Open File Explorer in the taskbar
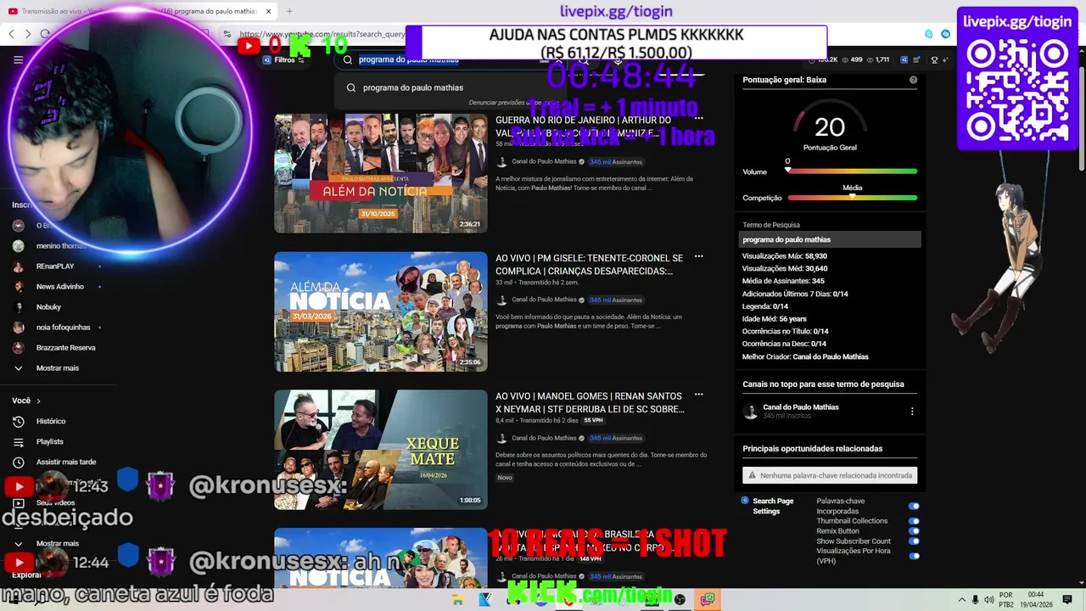The height and width of the screenshot is (611, 1086). point(457,599)
